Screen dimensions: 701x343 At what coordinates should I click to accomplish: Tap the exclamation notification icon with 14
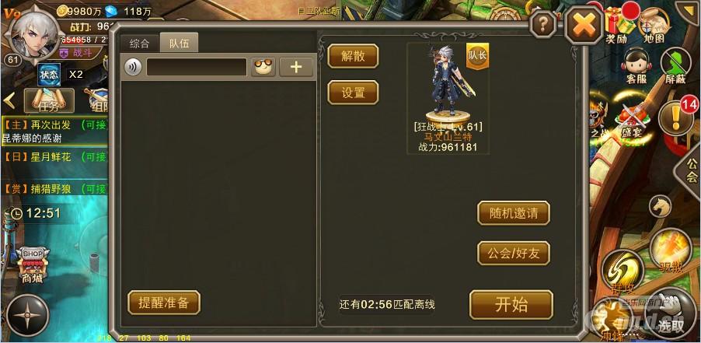(x=677, y=117)
